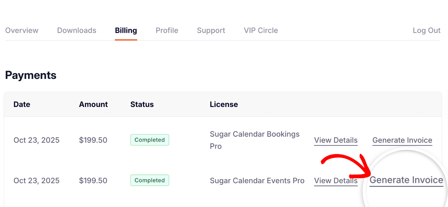This screenshot has height=207, width=448.
Task: Generate Invoice for Sugar Calendar Events Pro
Action: [406, 180]
